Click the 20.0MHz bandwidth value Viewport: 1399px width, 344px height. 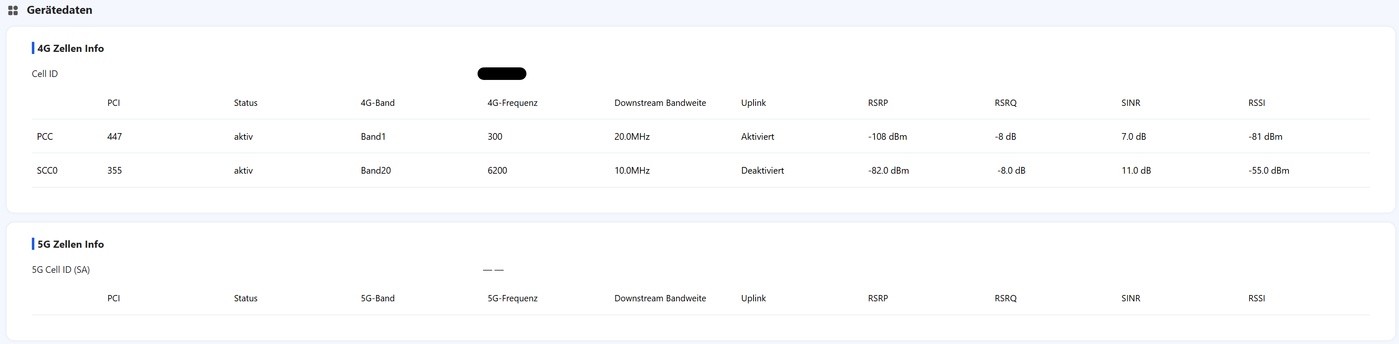pyautogui.click(x=632, y=137)
